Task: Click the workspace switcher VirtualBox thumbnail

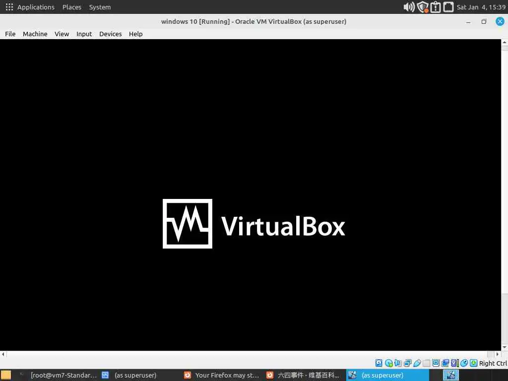Action: (x=450, y=375)
